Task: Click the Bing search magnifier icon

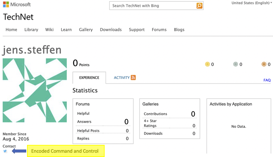Action: pyautogui.click(x=199, y=6)
